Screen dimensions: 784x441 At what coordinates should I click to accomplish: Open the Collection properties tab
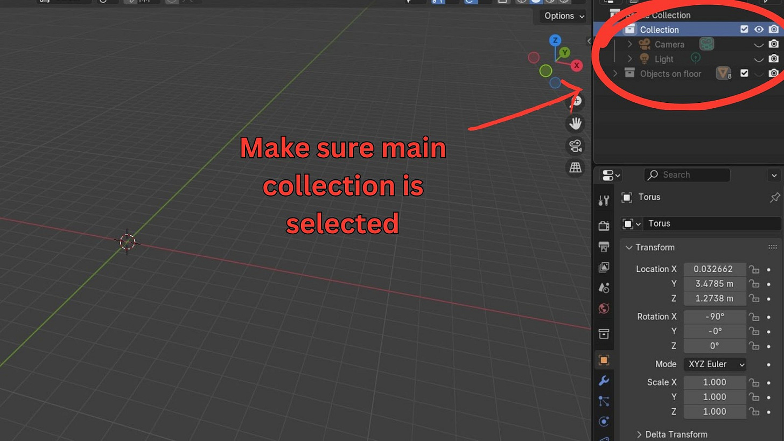click(x=604, y=333)
